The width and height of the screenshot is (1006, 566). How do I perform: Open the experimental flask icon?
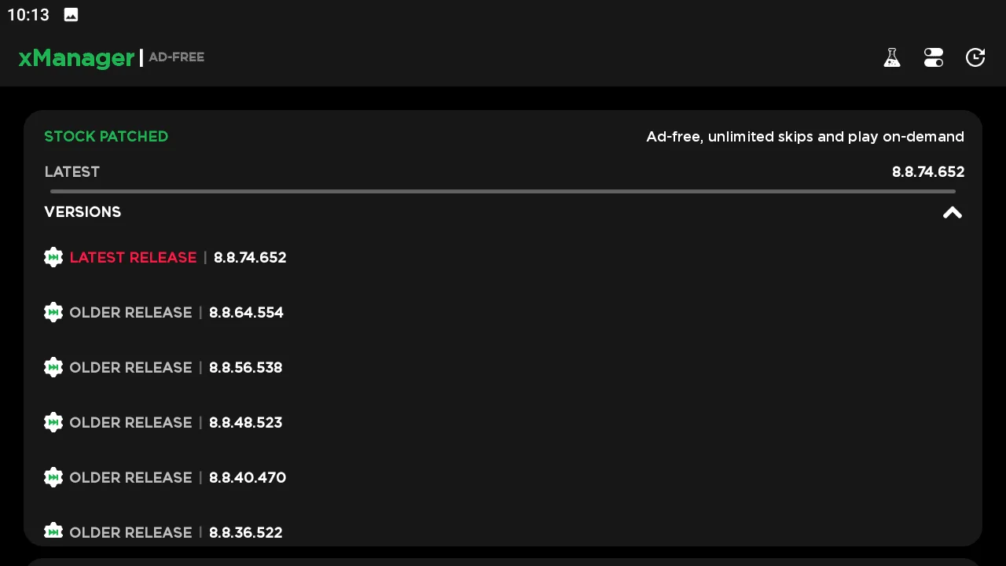pyautogui.click(x=891, y=57)
